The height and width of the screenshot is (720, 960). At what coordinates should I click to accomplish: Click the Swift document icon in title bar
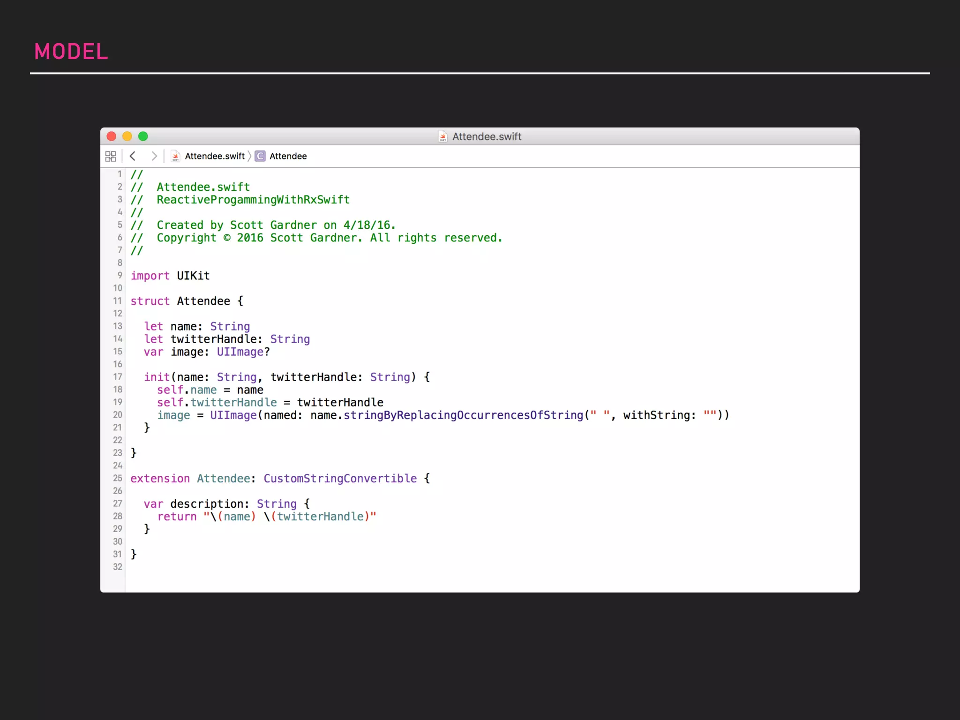[x=442, y=136]
